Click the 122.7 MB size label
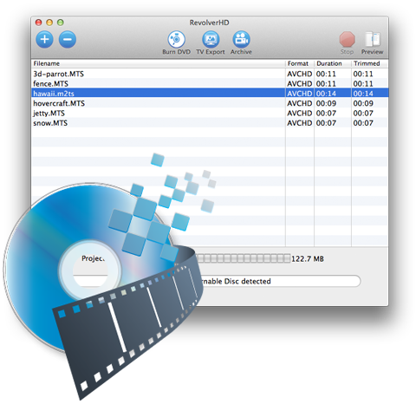Image resolution: width=416 pixels, height=404 pixels. 308,258
